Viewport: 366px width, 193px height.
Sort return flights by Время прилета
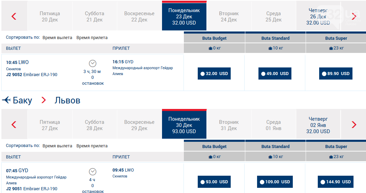point(92,146)
